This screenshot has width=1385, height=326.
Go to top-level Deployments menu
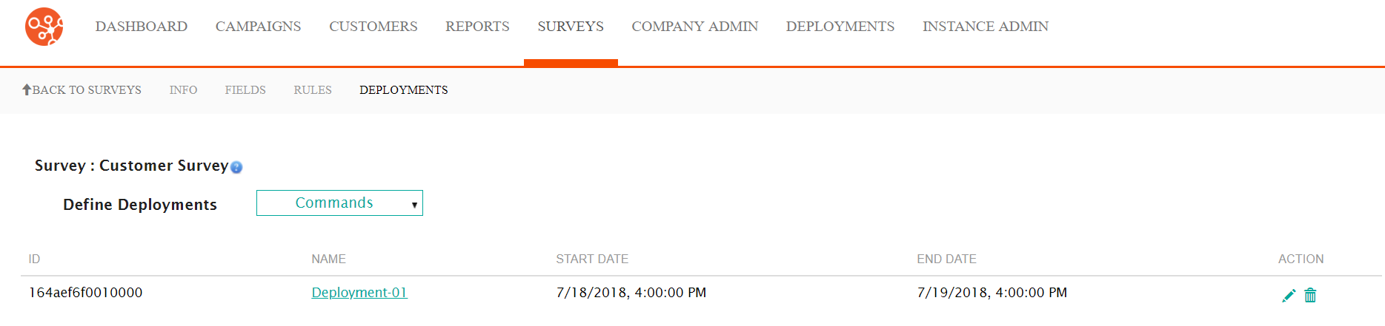[x=840, y=27]
